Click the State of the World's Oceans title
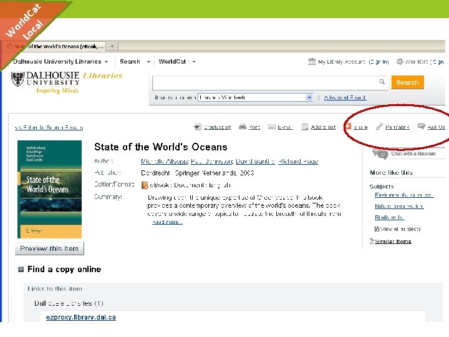Screen dimensions: 449x337 (161, 147)
